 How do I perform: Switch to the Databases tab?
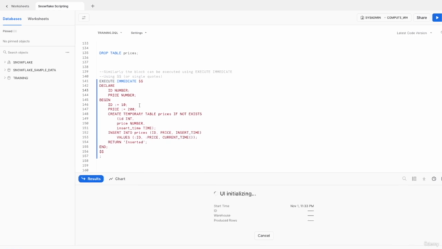click(x=12, y=19)
